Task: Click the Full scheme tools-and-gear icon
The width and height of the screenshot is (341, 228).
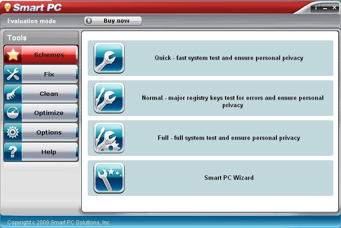Action: coord(109,138)
